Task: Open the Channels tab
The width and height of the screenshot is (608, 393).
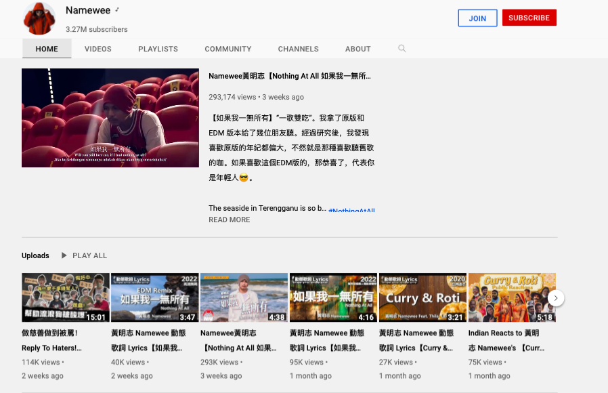Action: tap(298, 49)
